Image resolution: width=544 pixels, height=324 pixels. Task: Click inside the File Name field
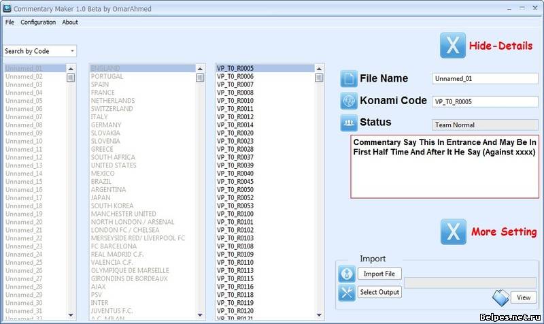485,78
